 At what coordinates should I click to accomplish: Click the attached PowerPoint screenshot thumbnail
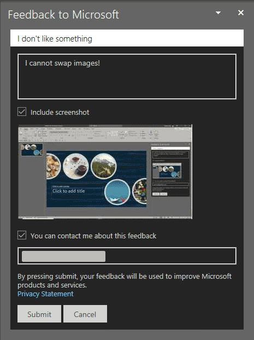(105, 172)
